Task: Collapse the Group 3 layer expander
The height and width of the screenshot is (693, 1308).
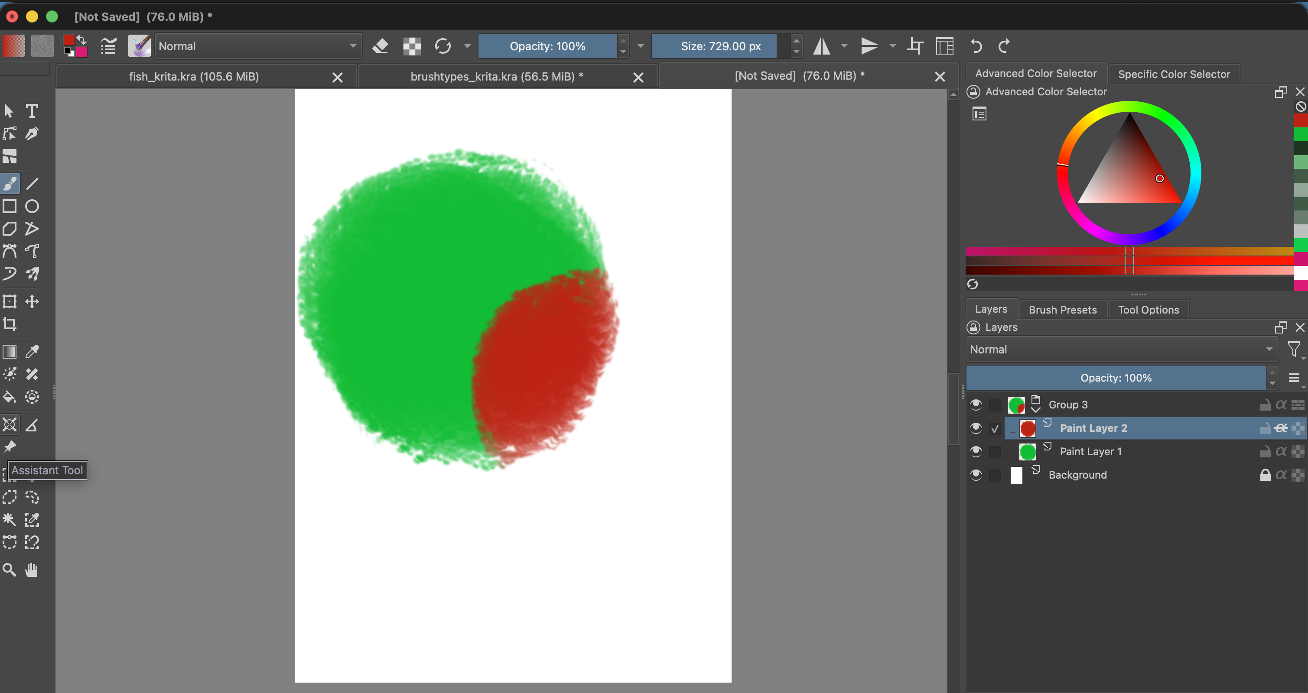Action: tap(1036, 409)
